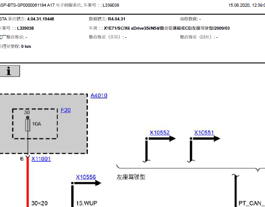Select the '编程数据' label
Screen dimensions: 265x207
click(189, 19)
